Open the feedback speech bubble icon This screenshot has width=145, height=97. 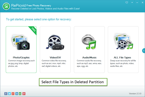point(127,2)
